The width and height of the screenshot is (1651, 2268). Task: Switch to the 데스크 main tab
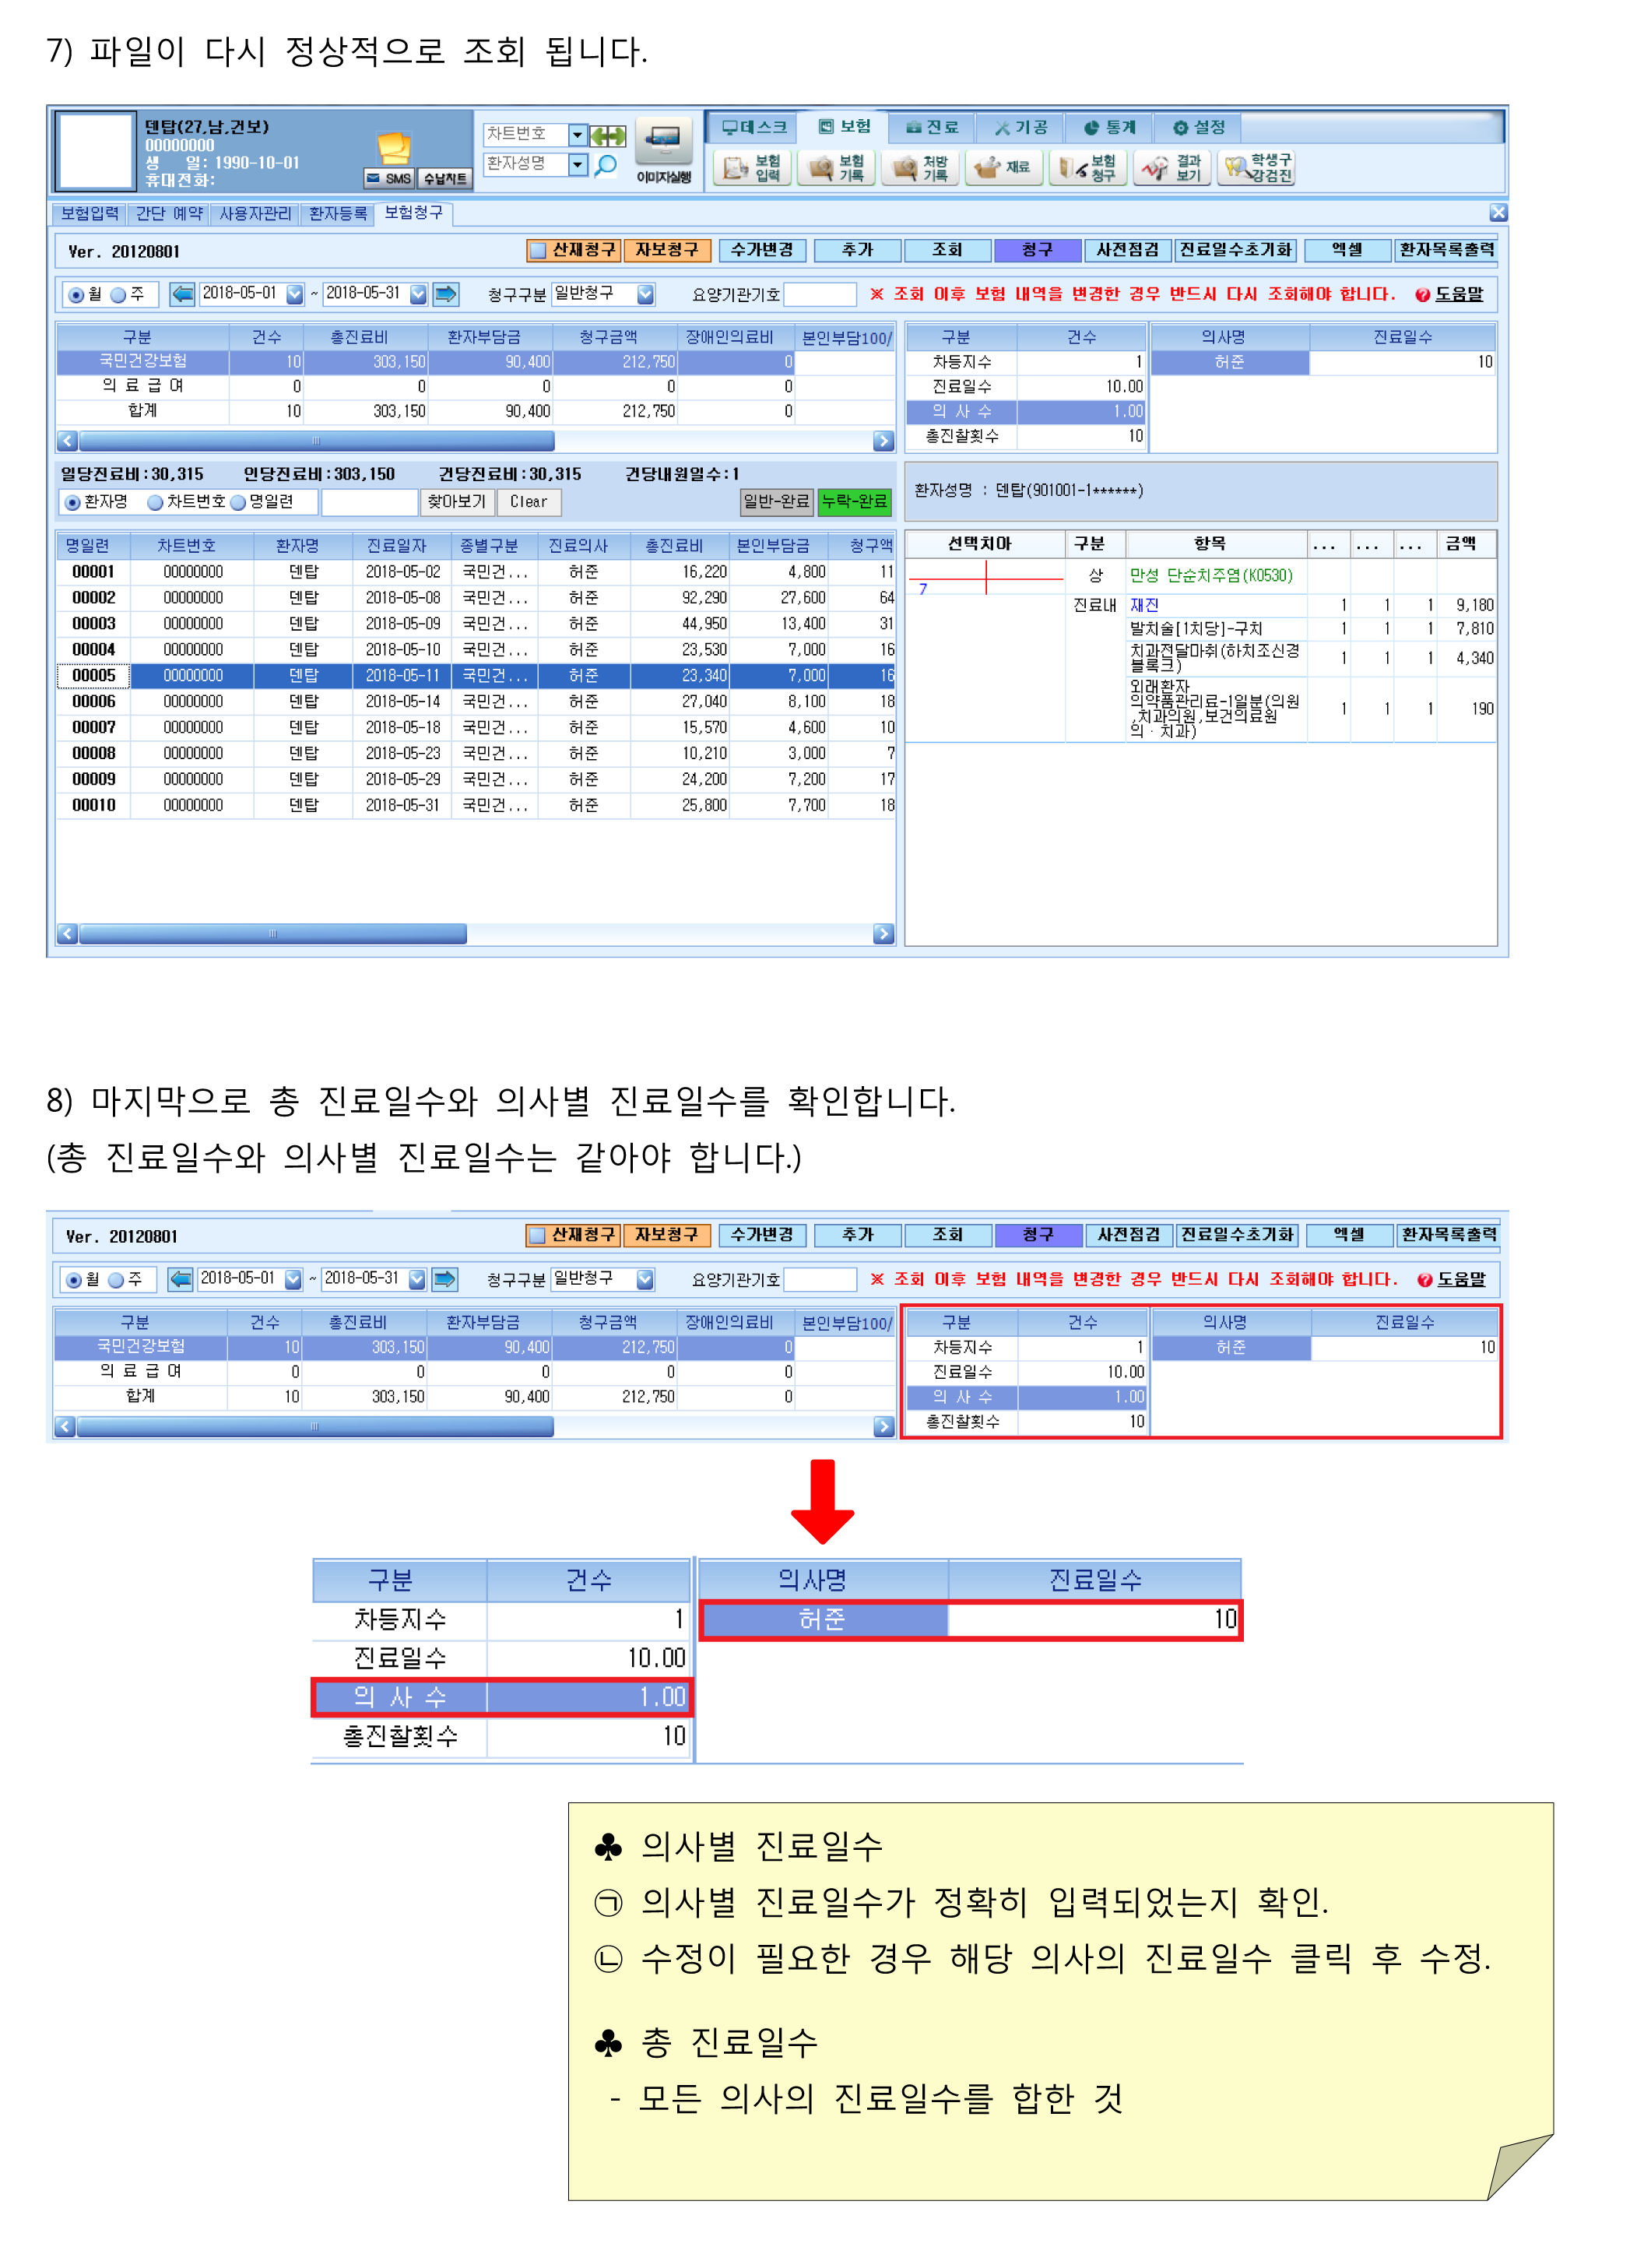pos(754,127)
